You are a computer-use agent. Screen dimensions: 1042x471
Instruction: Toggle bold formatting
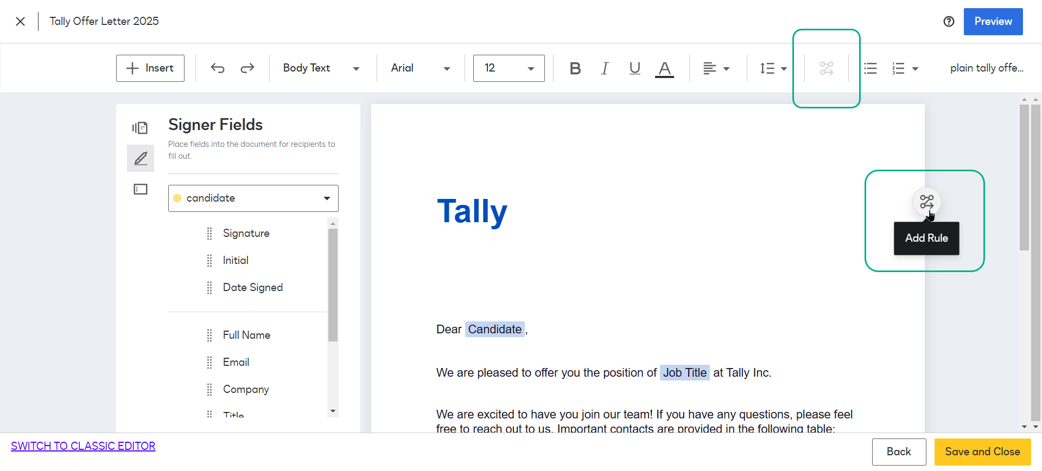tap(575, 68)
